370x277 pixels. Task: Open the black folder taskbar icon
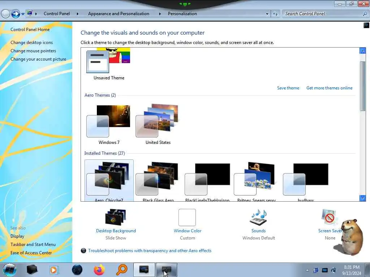coord(32,270)
